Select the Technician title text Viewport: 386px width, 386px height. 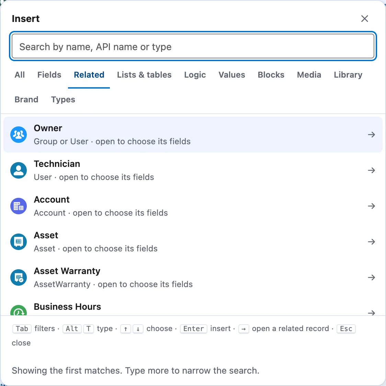57,164
